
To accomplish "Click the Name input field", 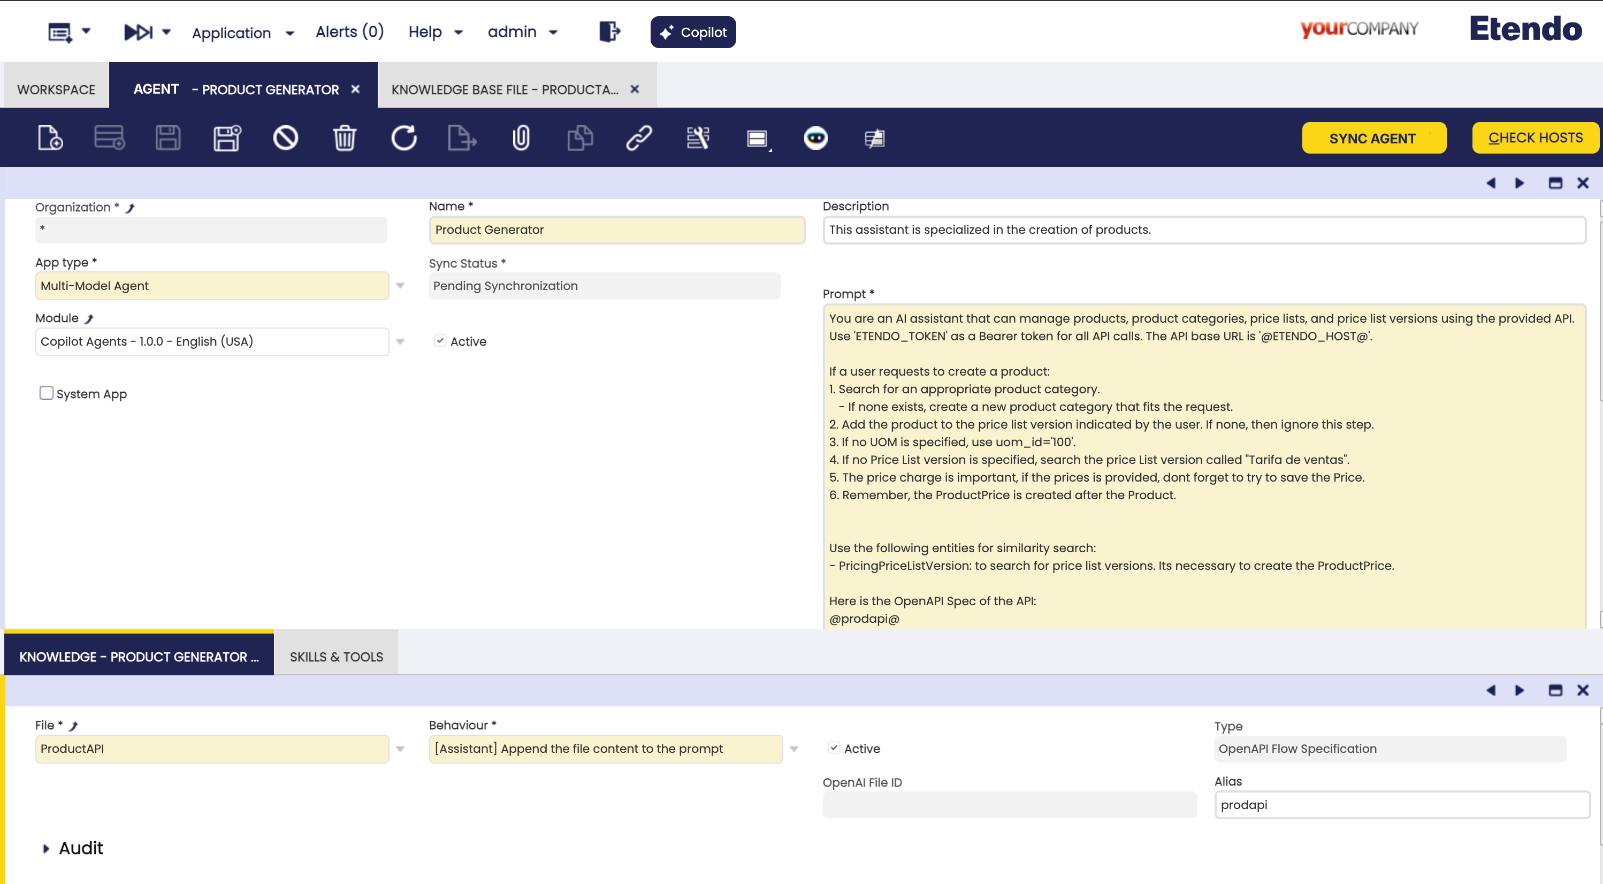I will (x=617, y=230).
